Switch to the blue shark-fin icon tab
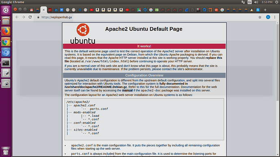Viewport: 280px width, 157px height. tap(186, 10)
